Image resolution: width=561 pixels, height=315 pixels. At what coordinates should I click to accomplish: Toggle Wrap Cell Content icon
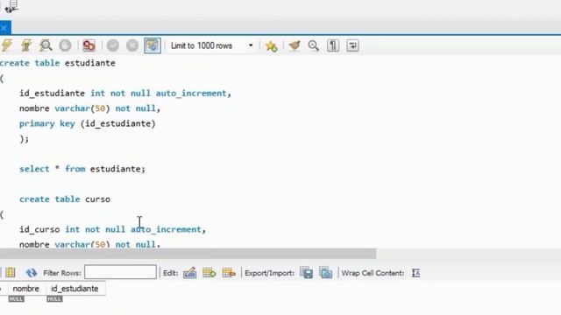(x=415, y=273)
